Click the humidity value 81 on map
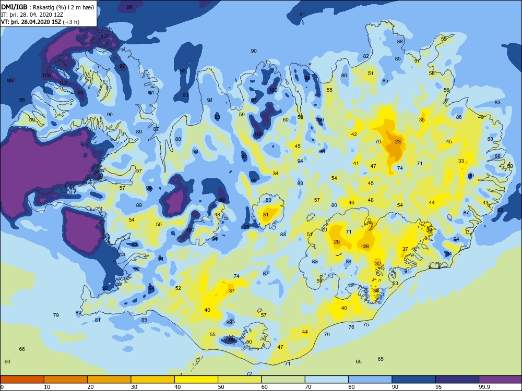The image size is (522, 391). coord(98,320)
